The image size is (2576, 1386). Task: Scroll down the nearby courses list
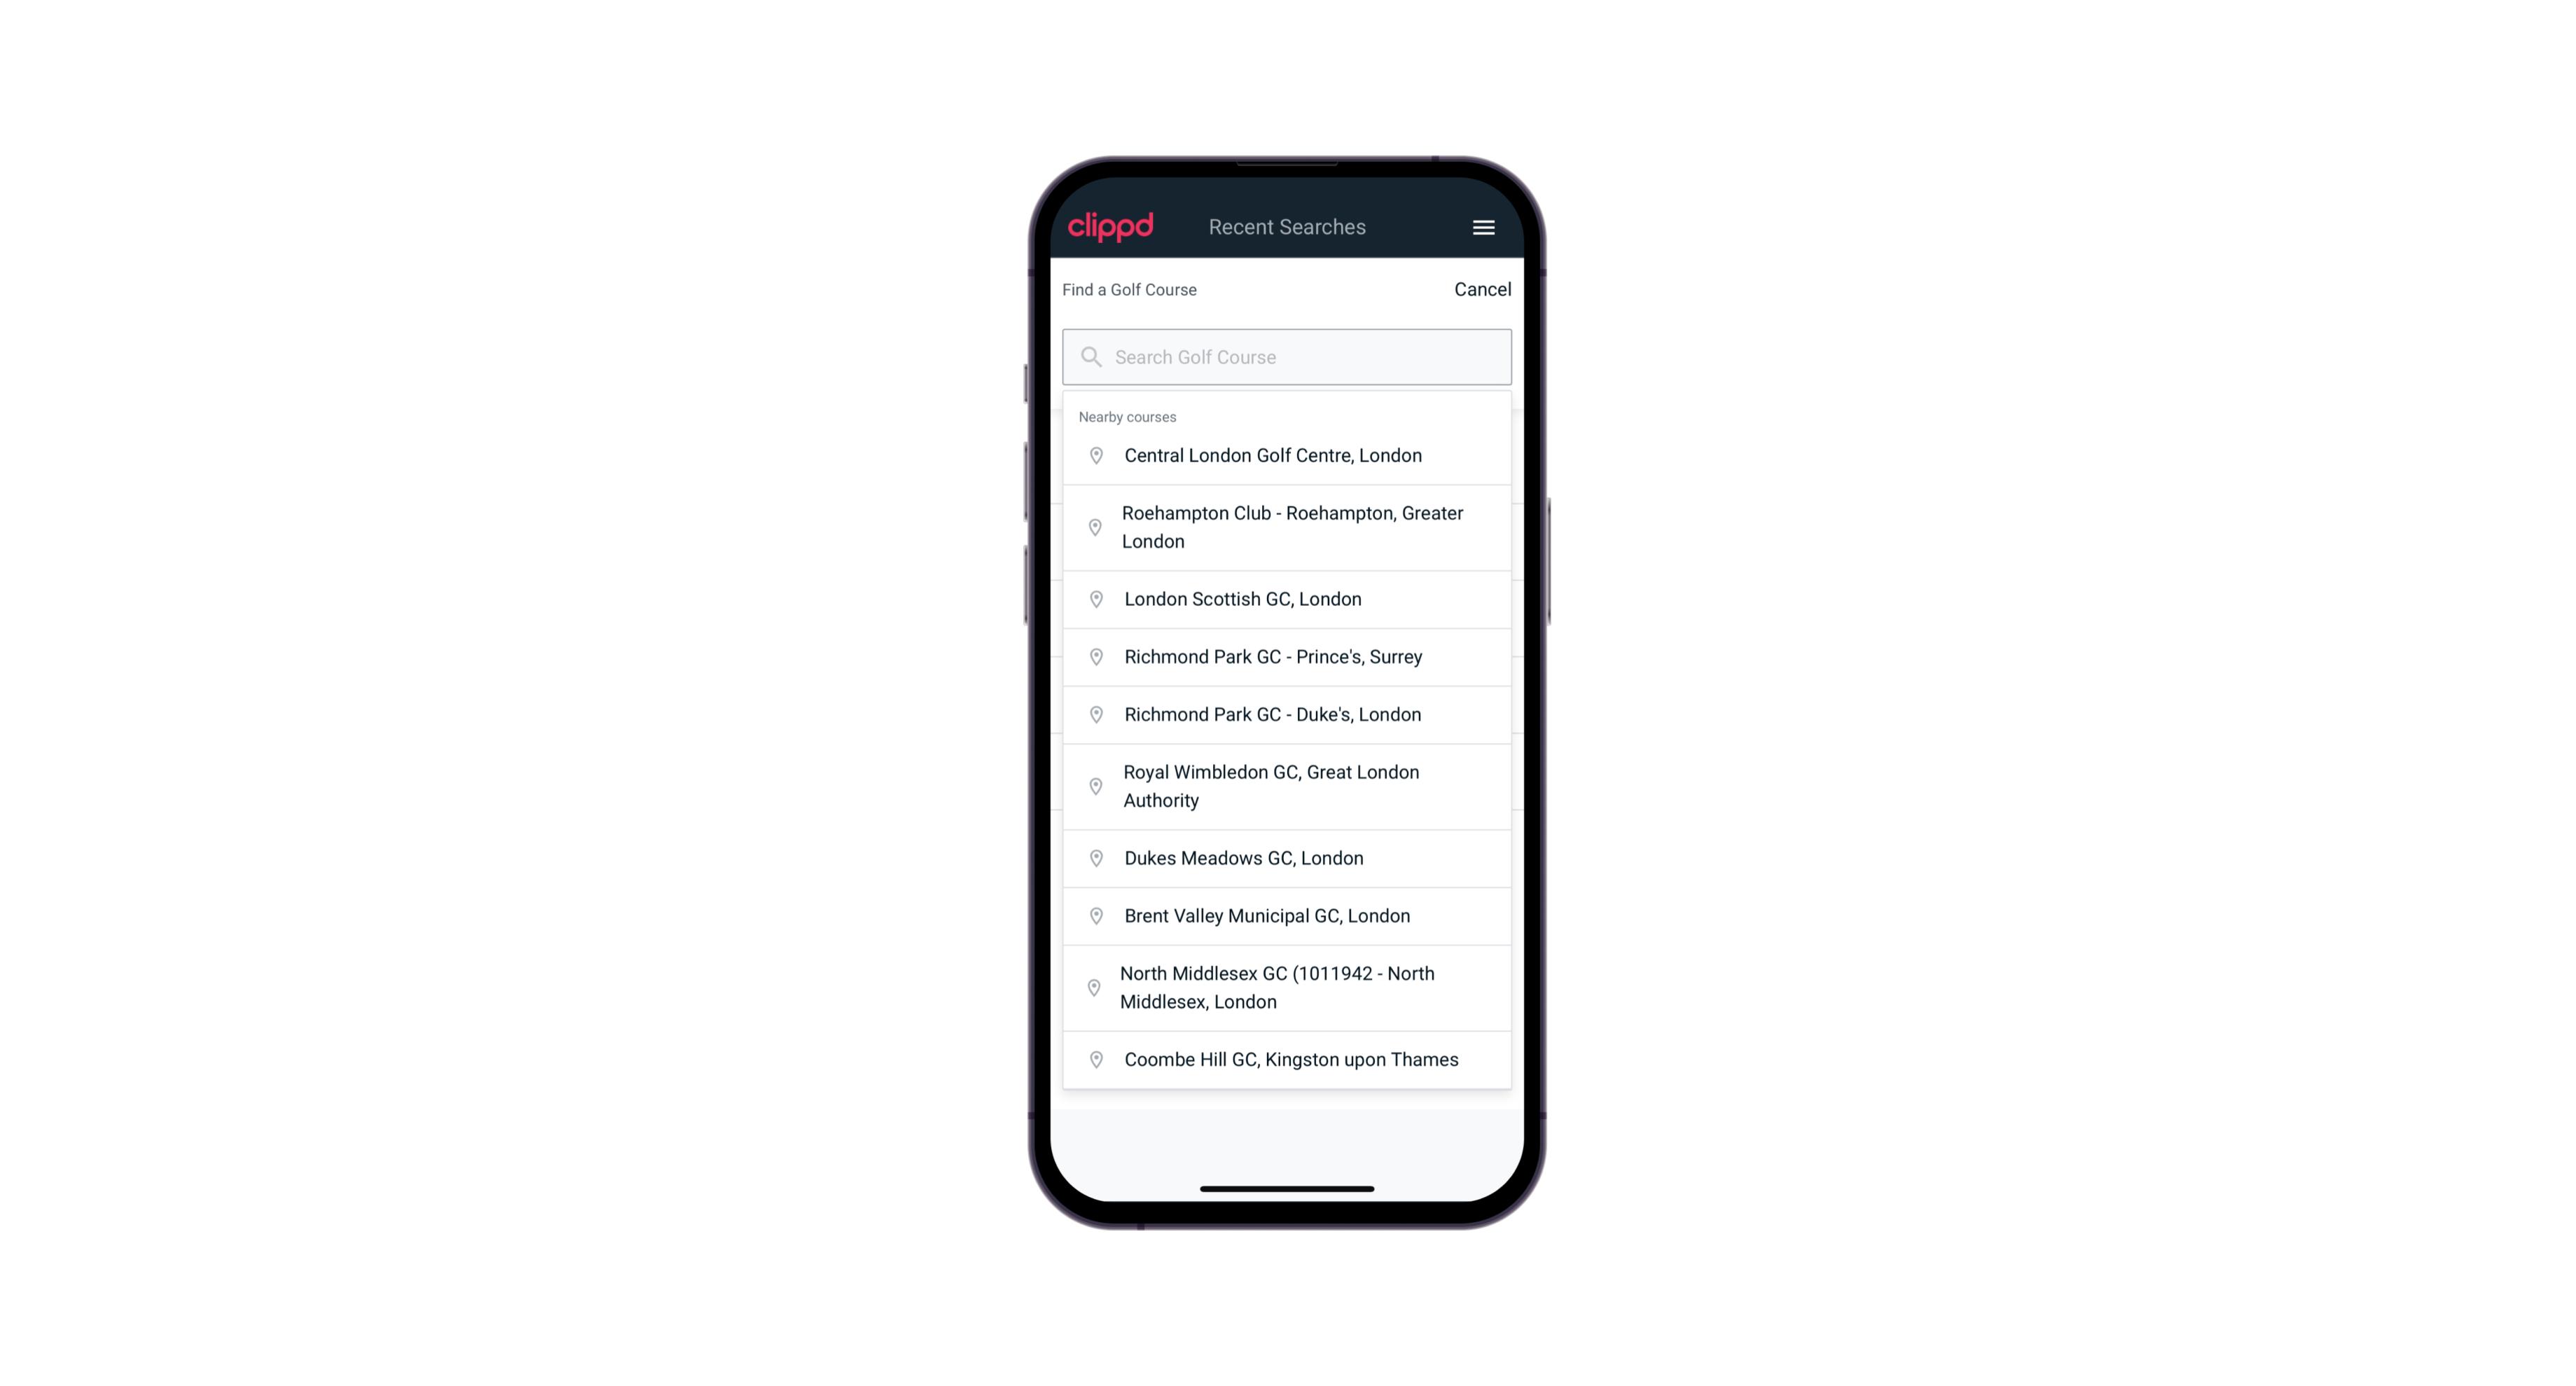coord(1288,751)
